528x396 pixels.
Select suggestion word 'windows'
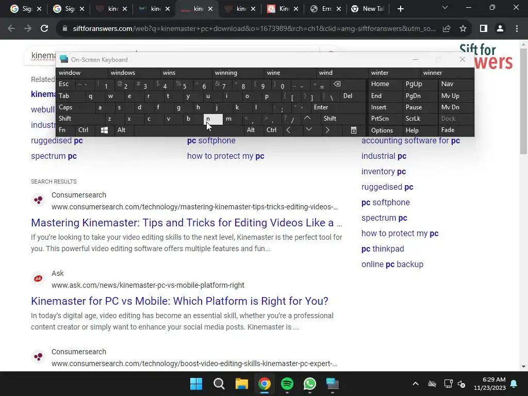(x=135, y=73)
